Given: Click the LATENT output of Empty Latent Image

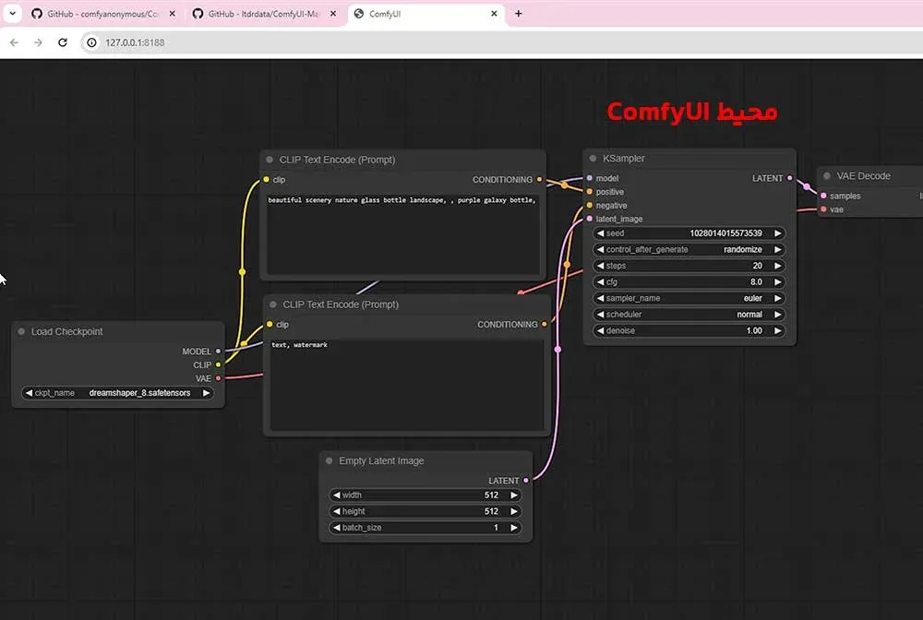Looking at the screenshot, I should coord(526,481).
